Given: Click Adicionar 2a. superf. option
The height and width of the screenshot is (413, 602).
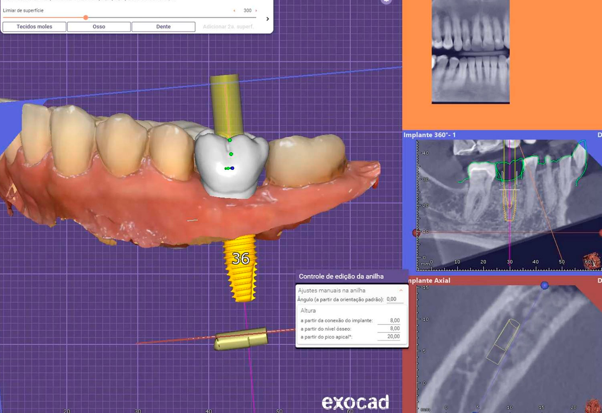Looking at the screenshot, I should click(228, 26).
